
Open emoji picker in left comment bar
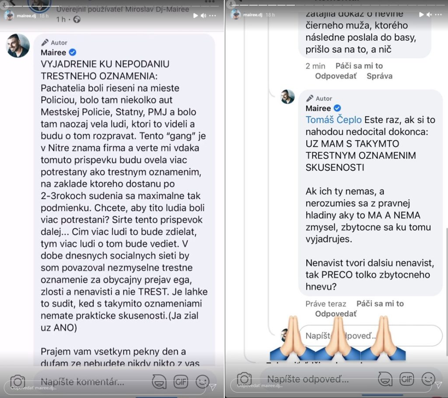[x=202, y=381]
